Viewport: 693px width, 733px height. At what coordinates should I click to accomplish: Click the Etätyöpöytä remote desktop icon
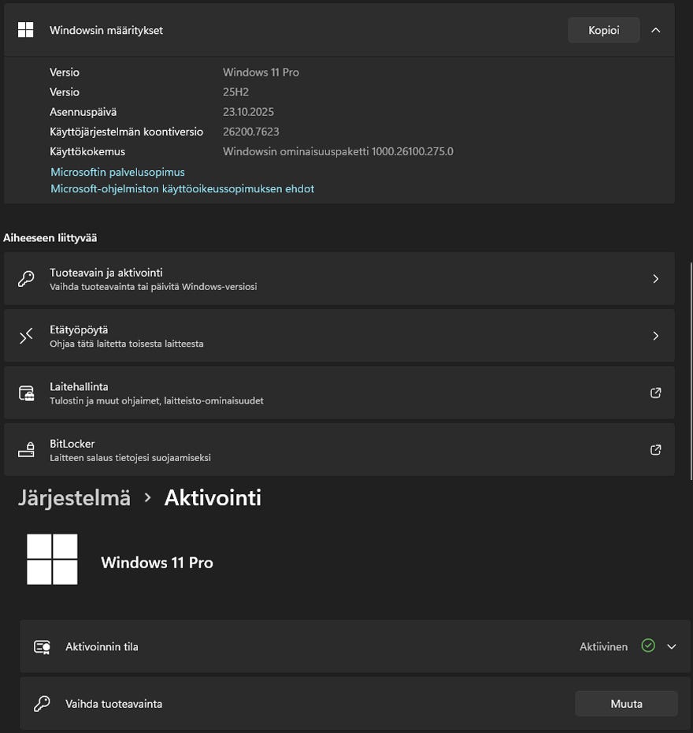[x=26, y=336]
